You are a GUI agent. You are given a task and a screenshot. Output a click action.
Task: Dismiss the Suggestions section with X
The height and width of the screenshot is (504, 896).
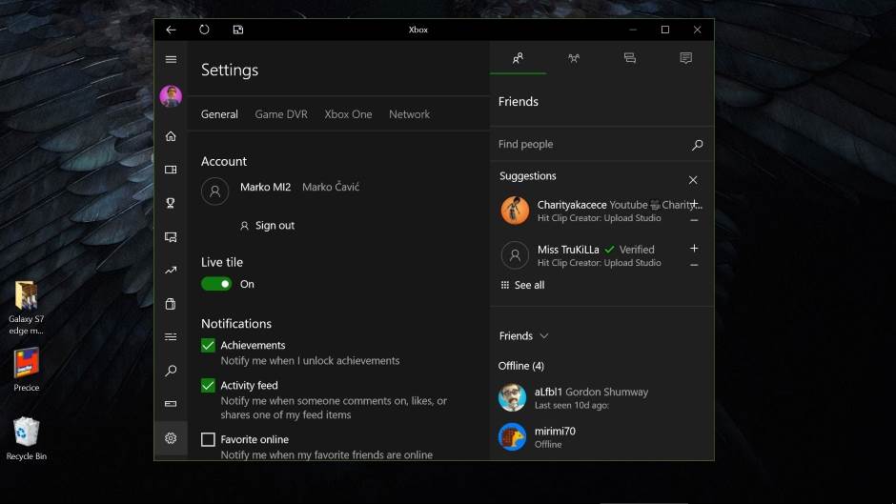click(693, 180)
